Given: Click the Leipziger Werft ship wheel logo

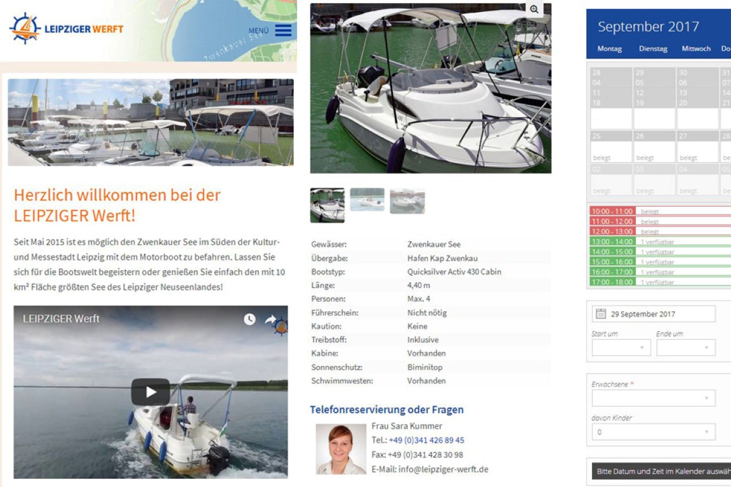Looking at the screenshot, I should (x=25, y=29).
